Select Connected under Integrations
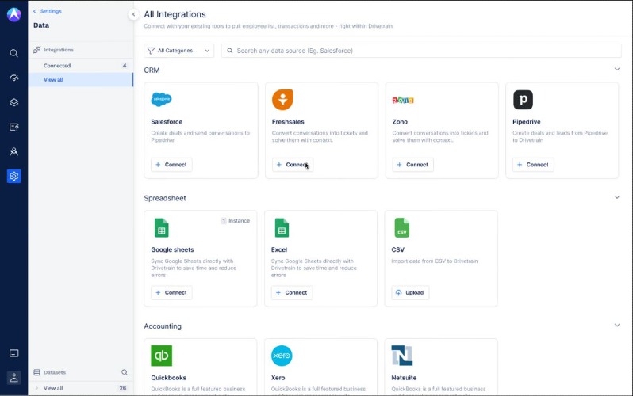The image size is (633, 396). click(81, 66)
